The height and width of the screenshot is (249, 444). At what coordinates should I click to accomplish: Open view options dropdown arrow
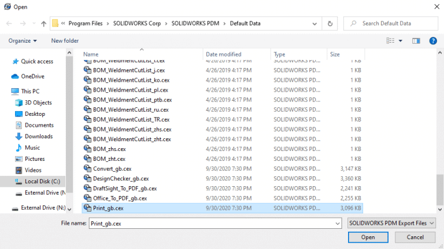(x=401, y=41)
